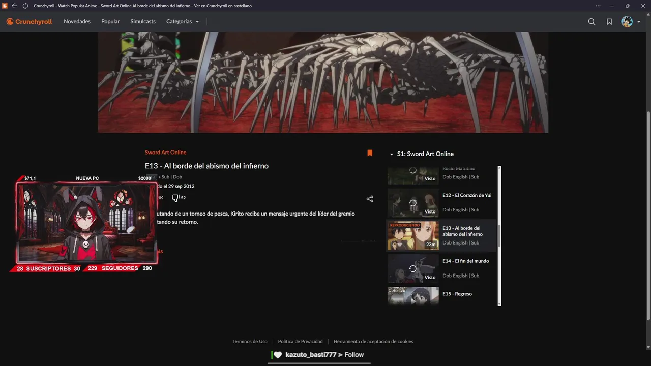Open the Popular menu item
The image size is (651, 366).
coord(110,22)
